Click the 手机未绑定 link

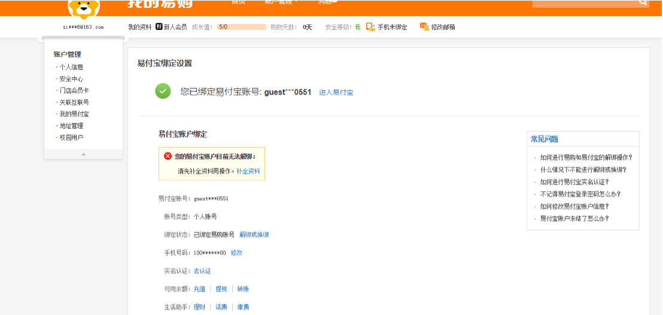pyautogui.click(x=393, y=27)
